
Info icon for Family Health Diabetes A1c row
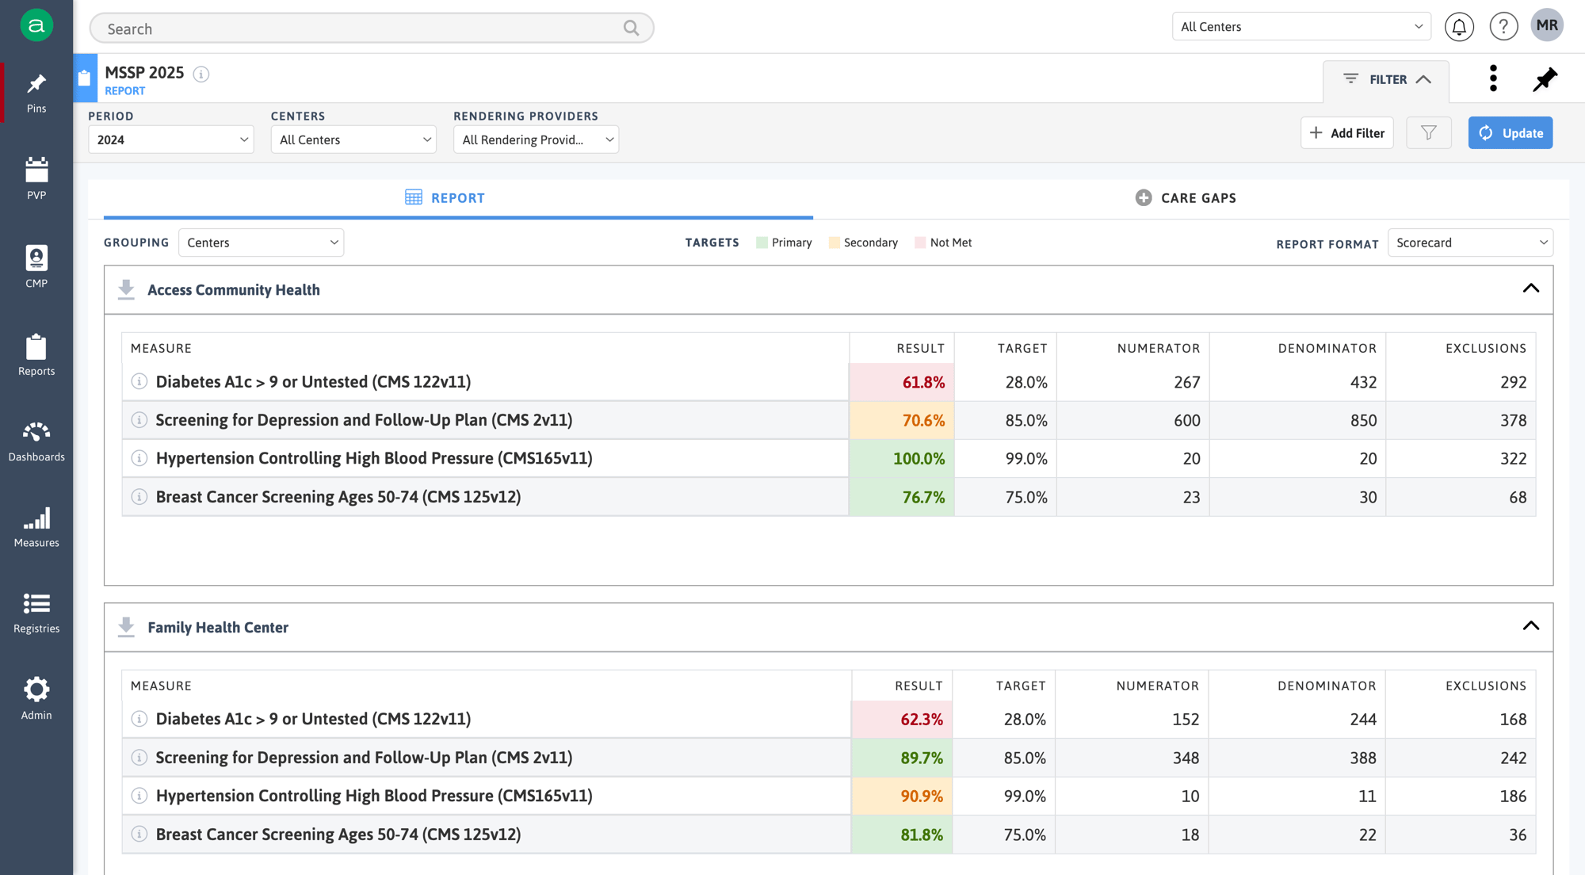[x=139, y=719]
